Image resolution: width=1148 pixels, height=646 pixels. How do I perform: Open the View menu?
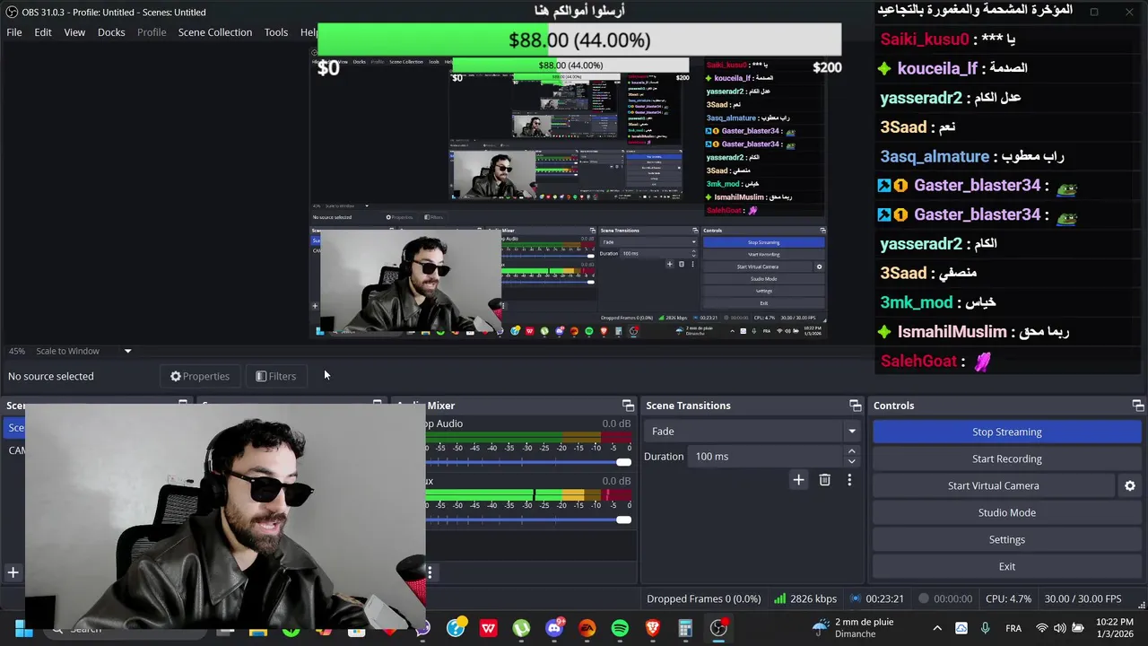[74, 32]
